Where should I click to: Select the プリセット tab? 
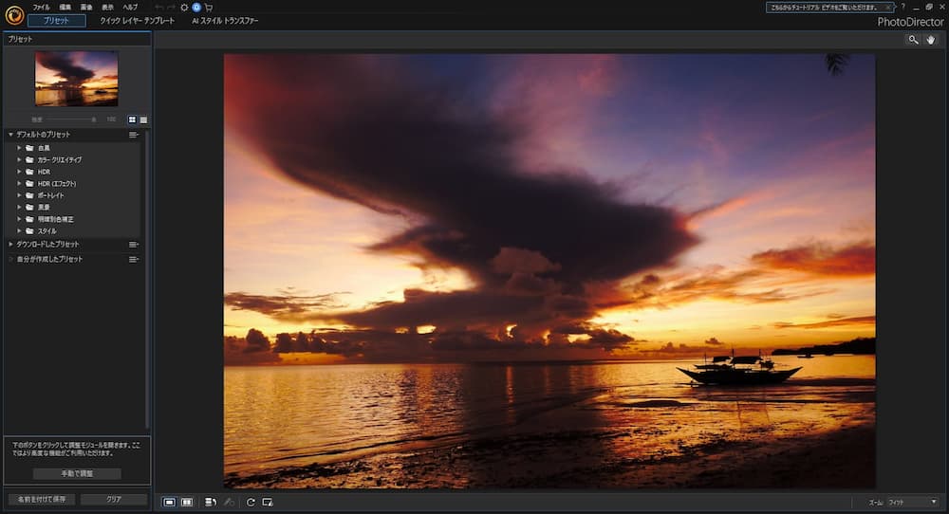(56, 21)
